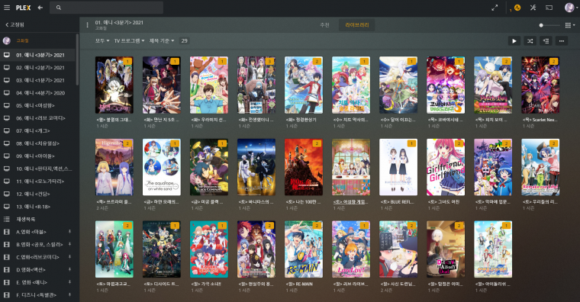Image resolution: width=580 pixels, height=302 pixels.
Task: Toggle fullscreen expand arrows icon
Action: coord(495,8)
